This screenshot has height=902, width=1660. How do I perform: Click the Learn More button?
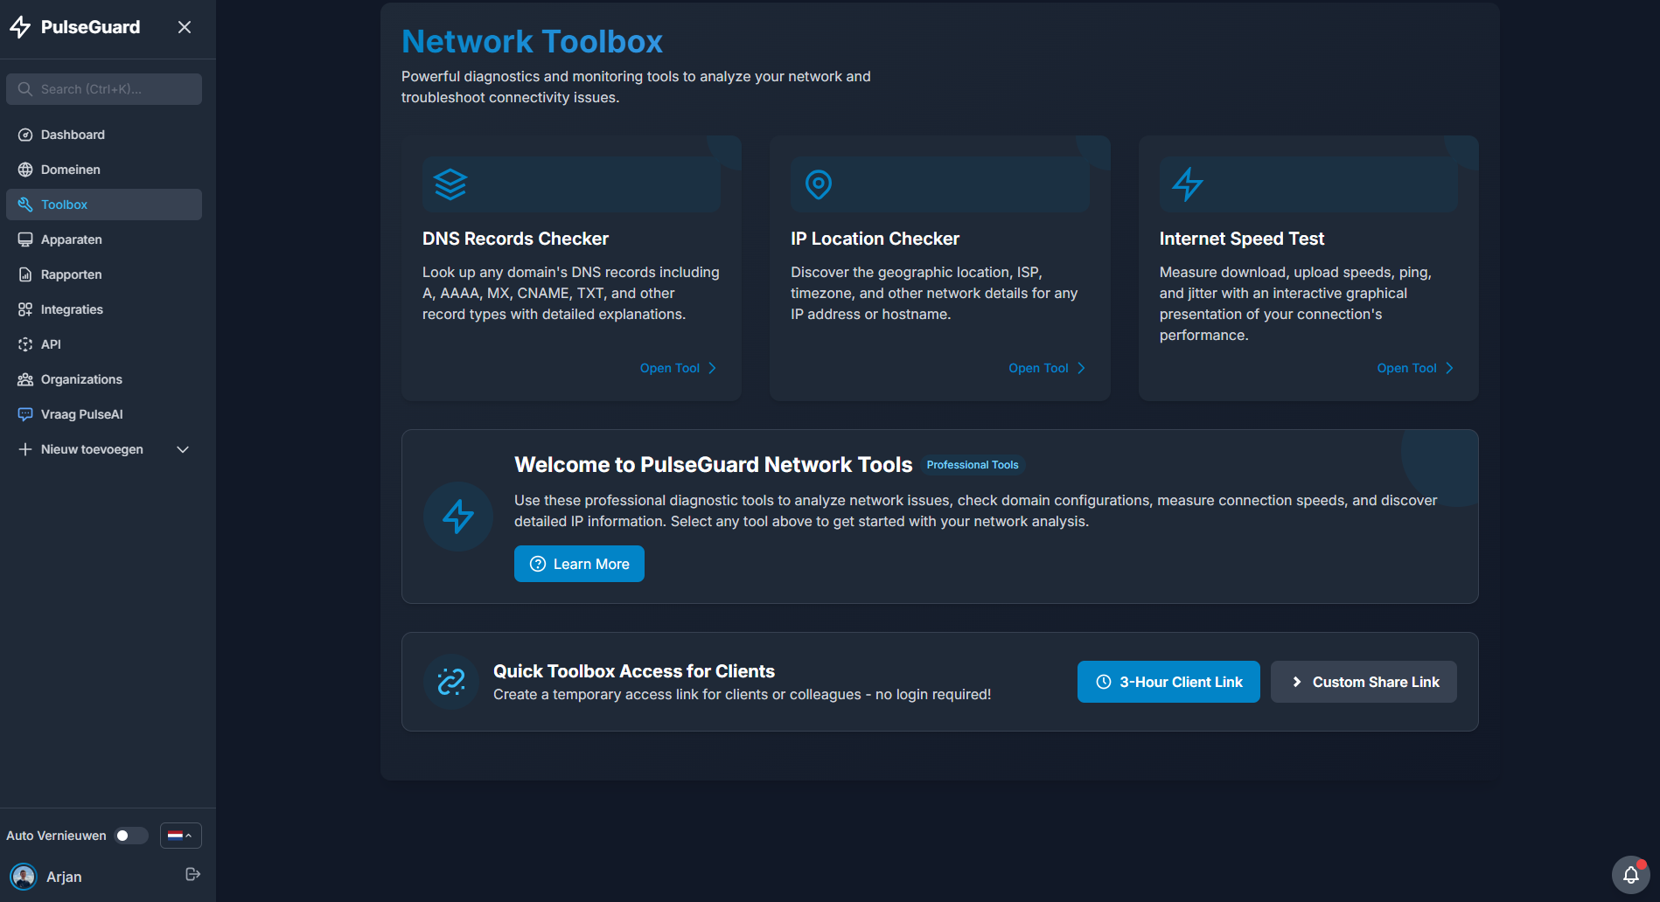579,564
